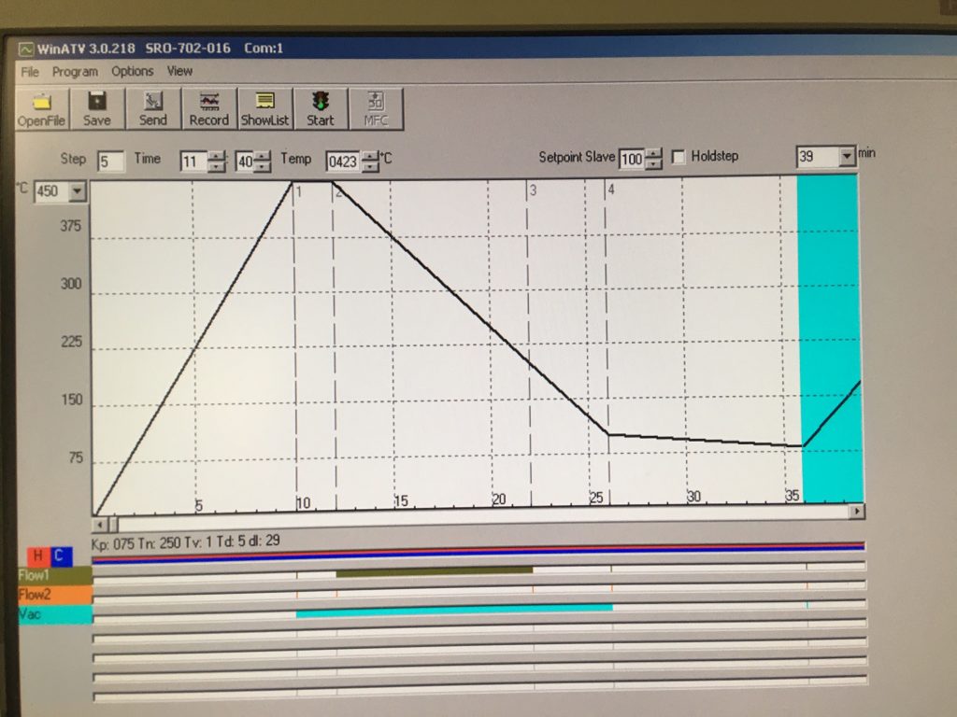Expand the 39 min time range dropdown
The image size is (957, 717).
point(847,157)
